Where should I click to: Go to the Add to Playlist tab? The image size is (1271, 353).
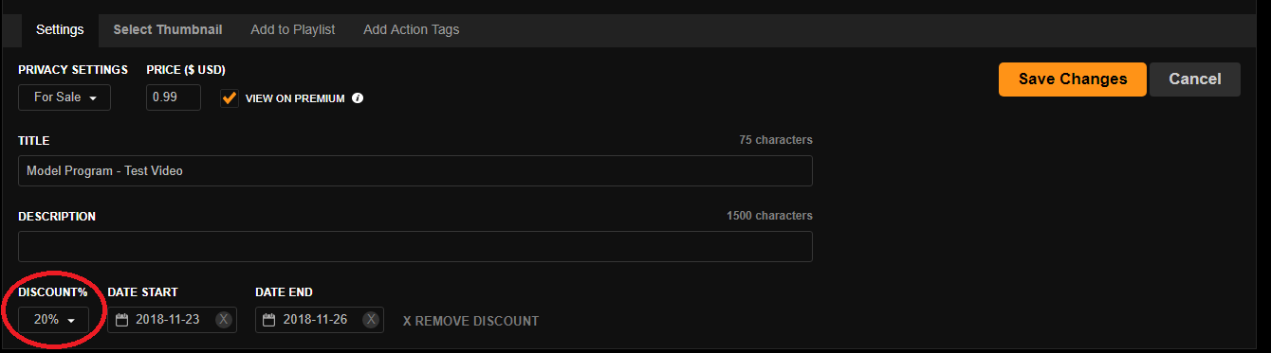pyautogui.click(x=293, y=29)
